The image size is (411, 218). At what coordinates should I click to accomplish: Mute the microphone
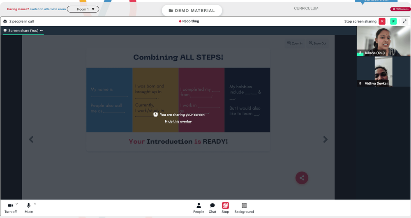(29, 208)
